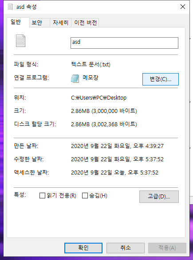
Task: Open the 자세히 tab
Action: click(x=60, y=23)
